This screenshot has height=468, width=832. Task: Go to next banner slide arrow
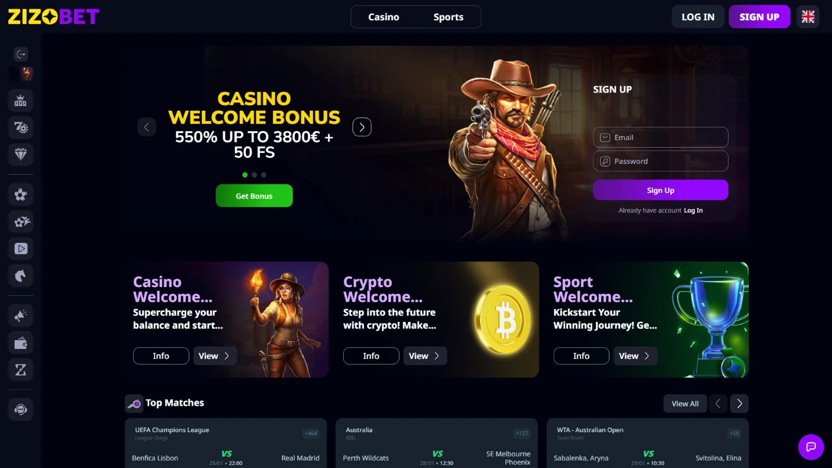362,127
